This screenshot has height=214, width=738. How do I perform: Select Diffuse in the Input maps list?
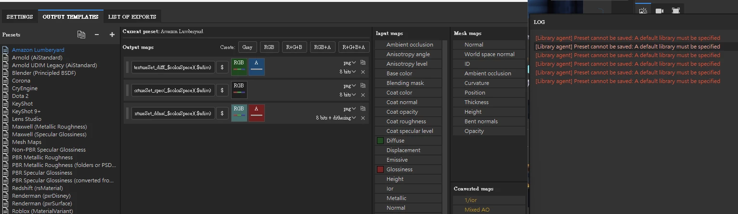(408, 141)
